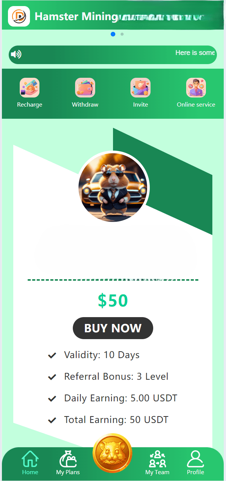226x481 pixels.
Task: Click the $50 plan price
Action: 113,300
